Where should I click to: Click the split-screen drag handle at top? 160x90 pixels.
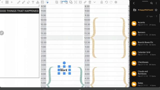[x=145, y=1]
